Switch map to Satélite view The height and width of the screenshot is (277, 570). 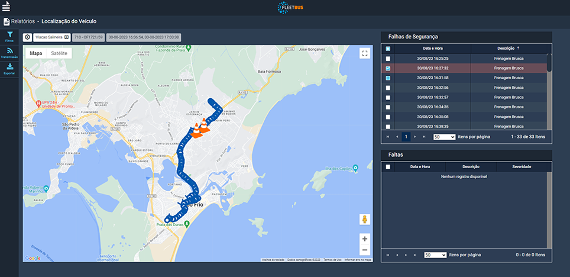tap(59, 53)
